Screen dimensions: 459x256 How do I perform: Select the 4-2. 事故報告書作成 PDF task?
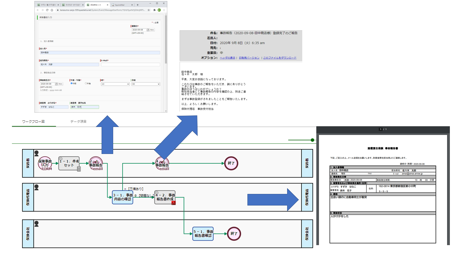coord(165,197)
